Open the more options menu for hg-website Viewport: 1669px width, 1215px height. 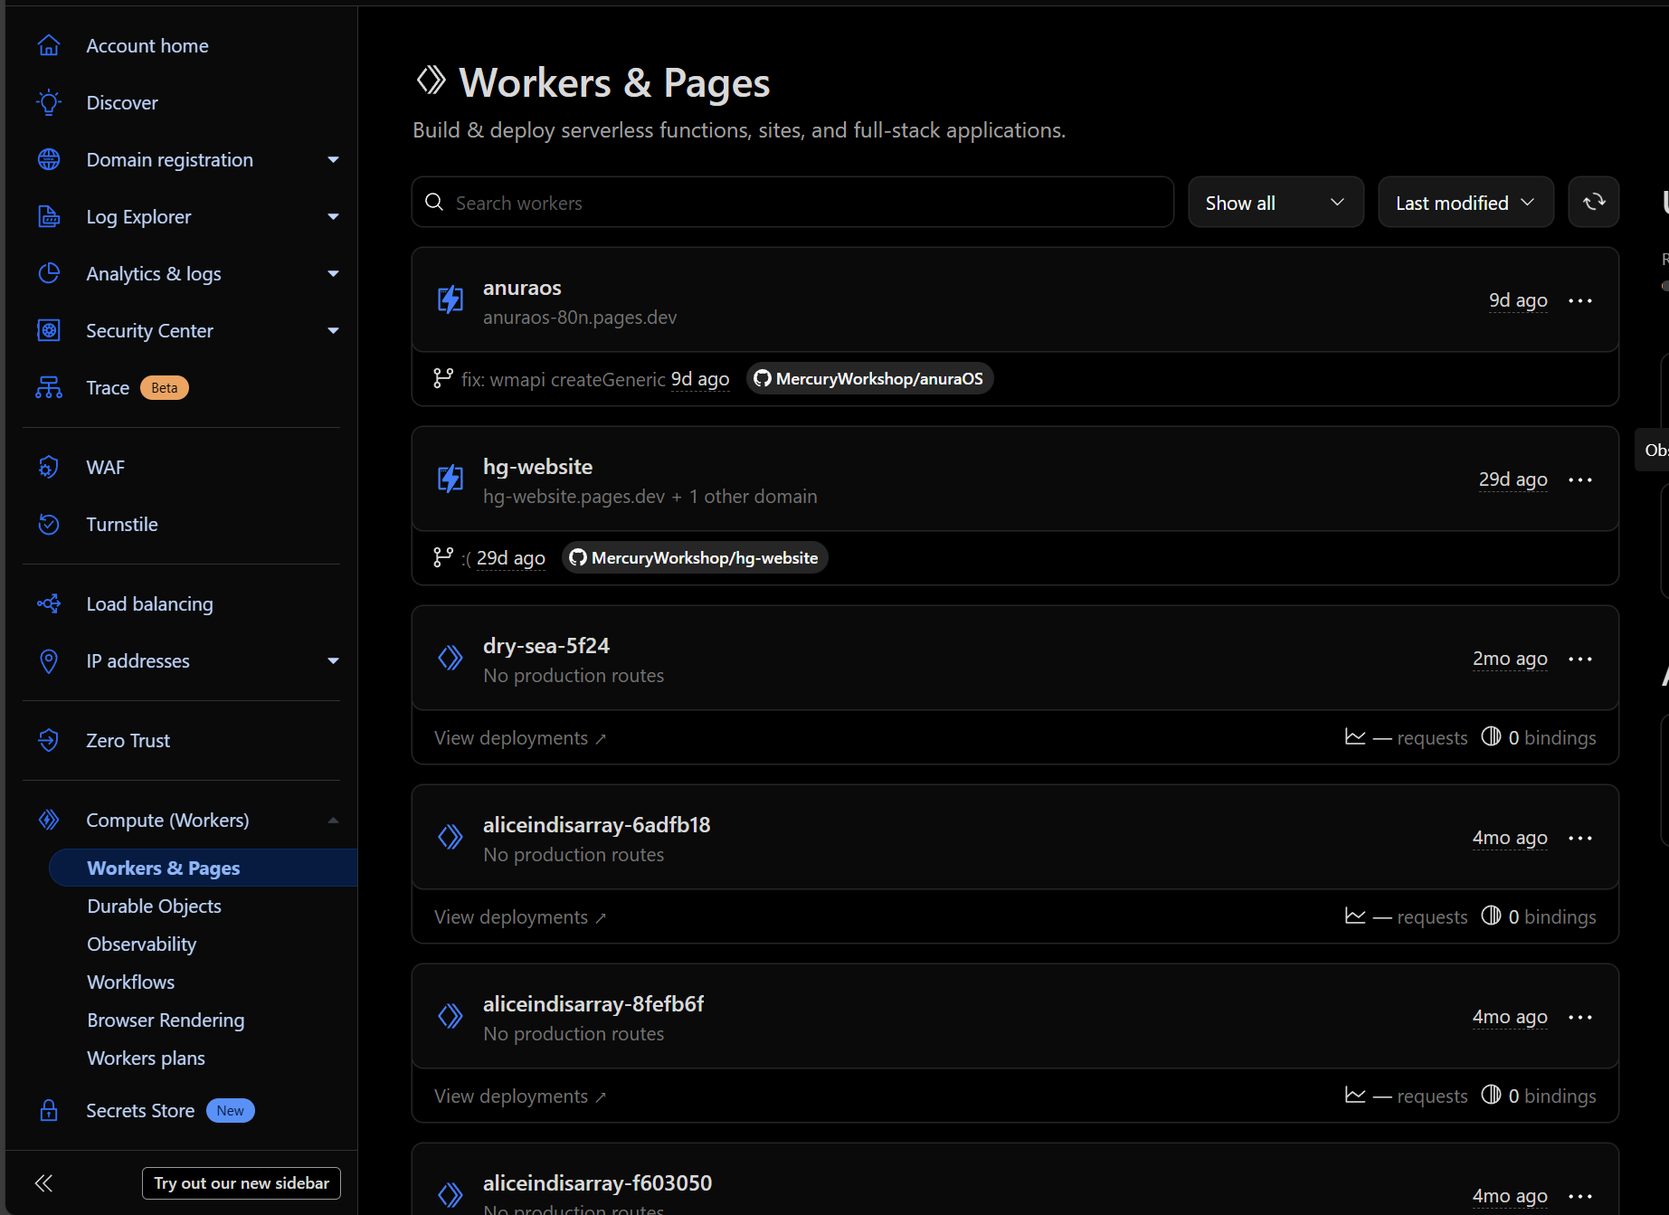tap(1580, 479)
